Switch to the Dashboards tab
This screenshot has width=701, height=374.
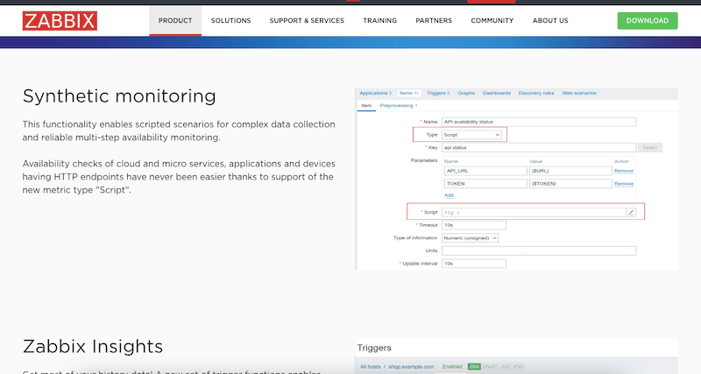[497, 93]
